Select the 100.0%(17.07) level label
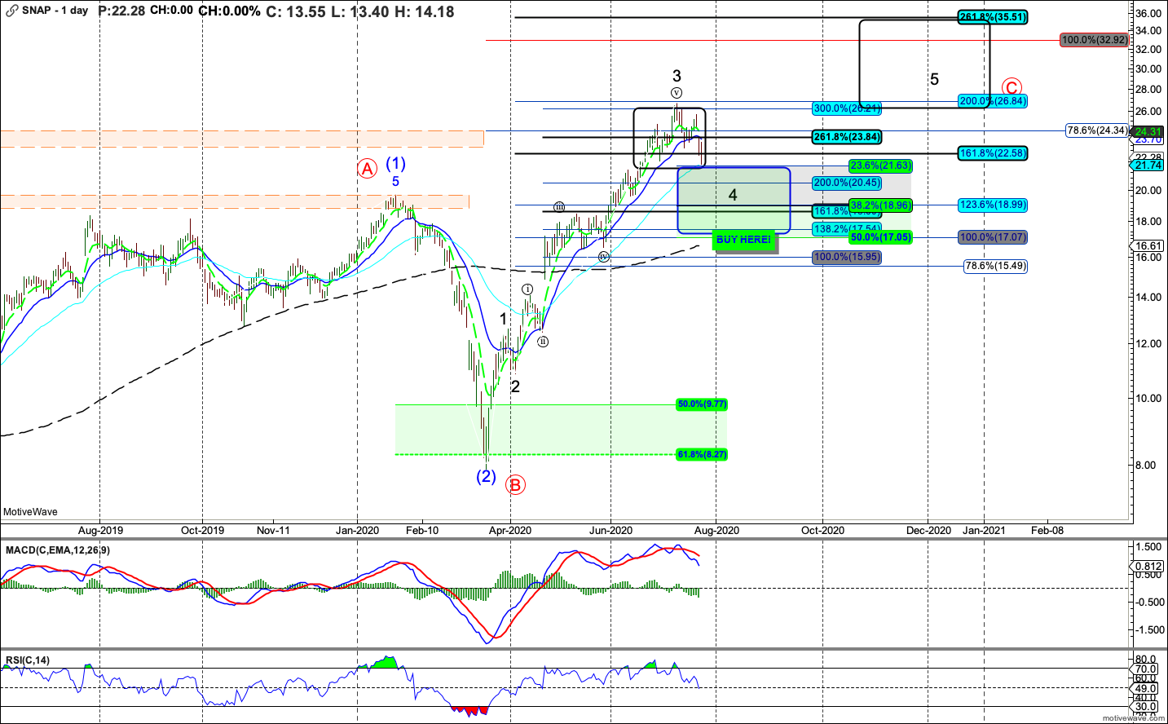Screen dimensions: 1168x724 992,237
